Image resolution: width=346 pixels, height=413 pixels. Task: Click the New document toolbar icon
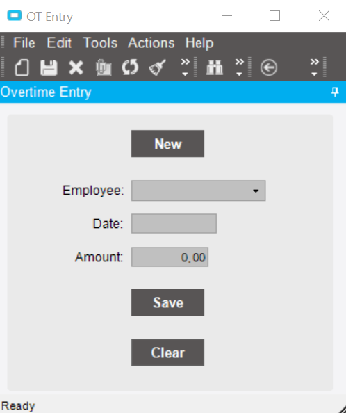pos(22,67)
